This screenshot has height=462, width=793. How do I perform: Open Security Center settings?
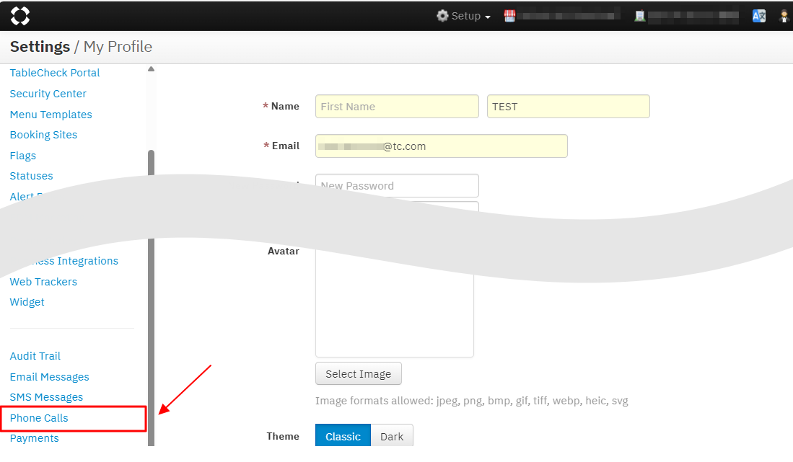pos(48,94)
